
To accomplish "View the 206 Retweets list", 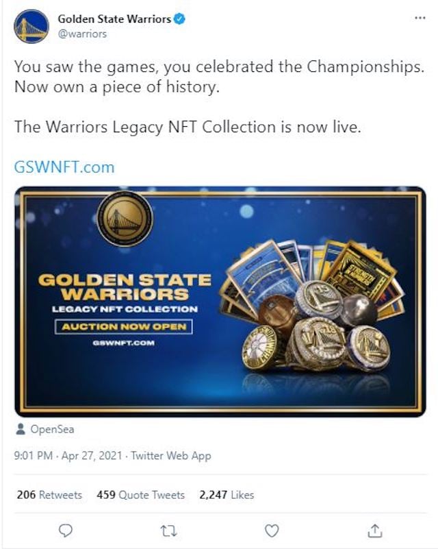I will pyautogui.click(x=49, y=495).
